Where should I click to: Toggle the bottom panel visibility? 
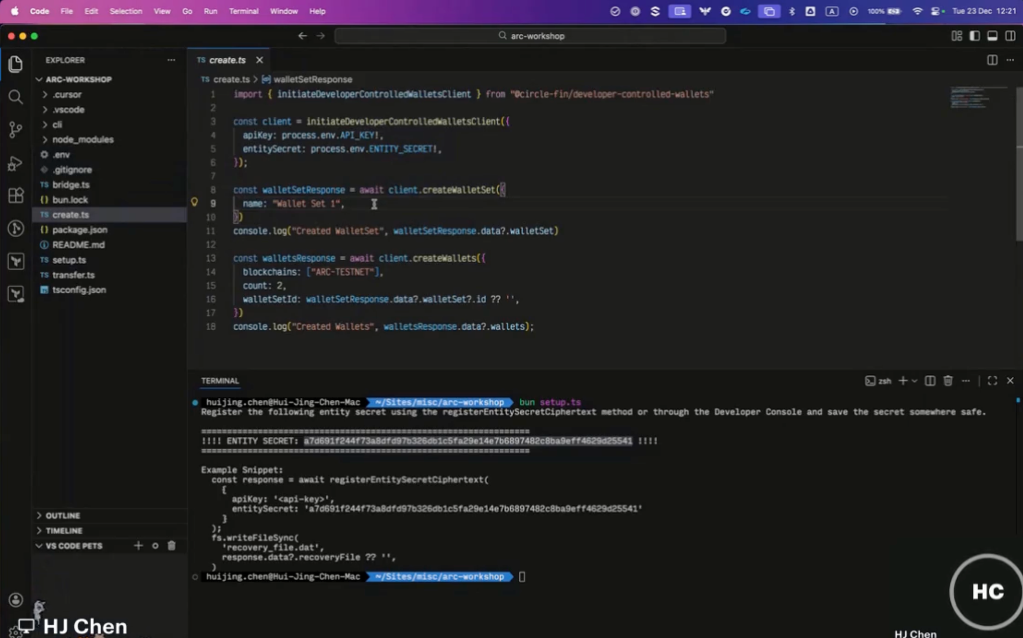(992, 36)
